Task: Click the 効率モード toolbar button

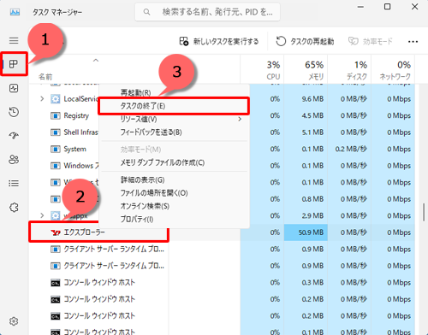Action: [x=371, y=42]
